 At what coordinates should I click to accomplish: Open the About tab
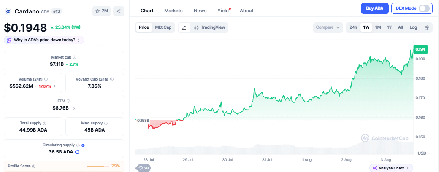click(247, 11)
